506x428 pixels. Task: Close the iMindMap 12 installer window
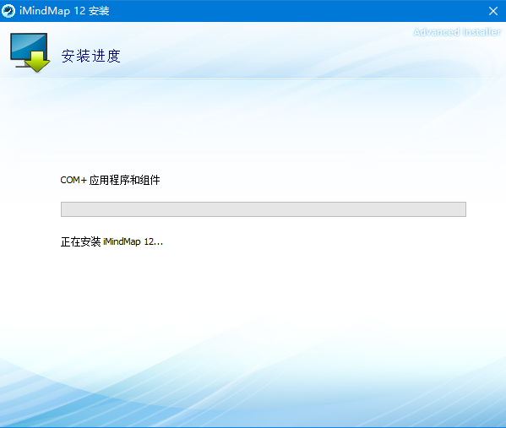492,11
